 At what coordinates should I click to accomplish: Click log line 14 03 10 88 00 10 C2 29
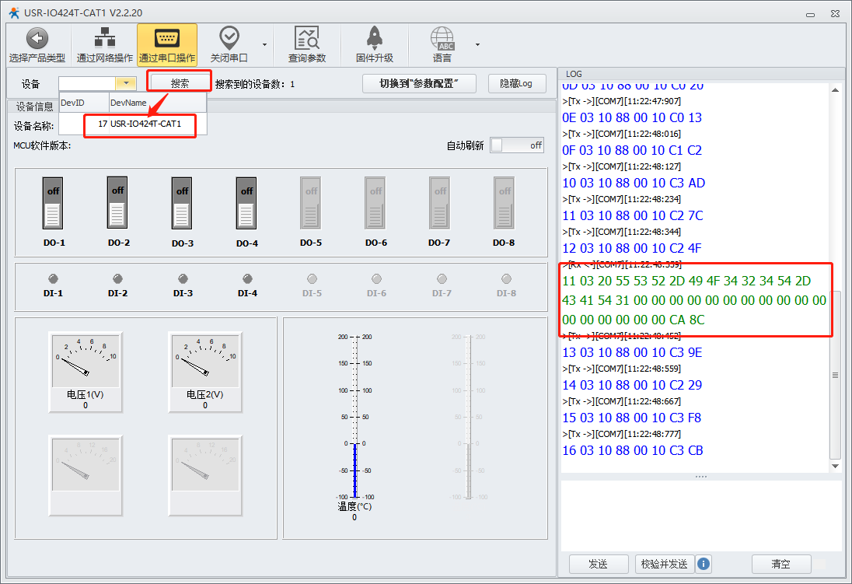click(633, 385)
